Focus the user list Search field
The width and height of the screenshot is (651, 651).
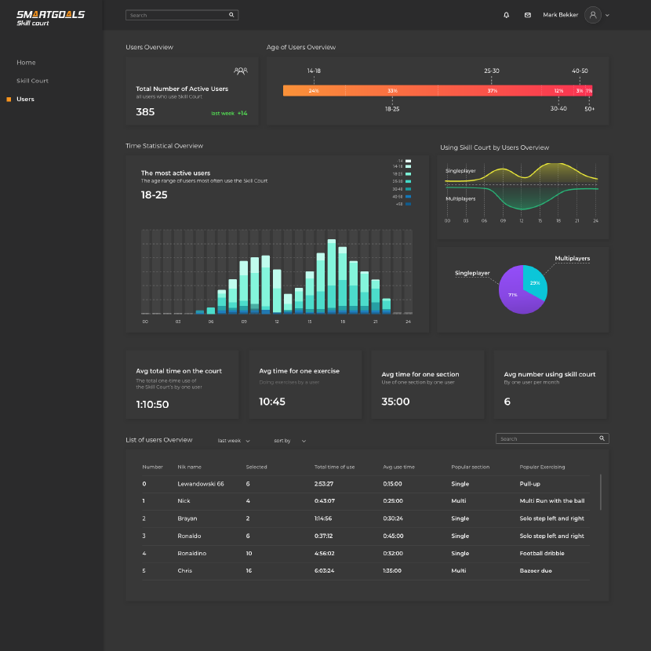(552, 438)
